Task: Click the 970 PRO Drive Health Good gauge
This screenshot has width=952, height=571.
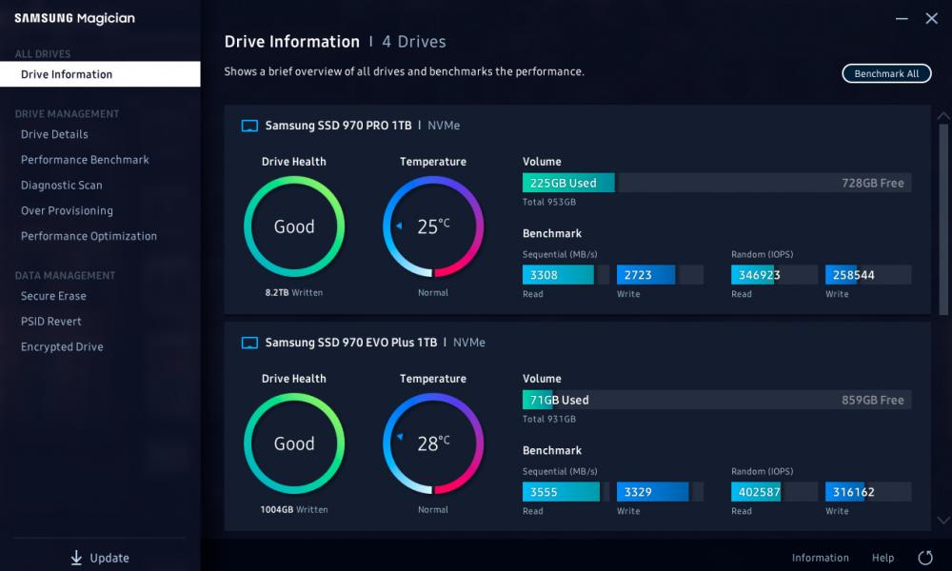Action: (294, 226)
